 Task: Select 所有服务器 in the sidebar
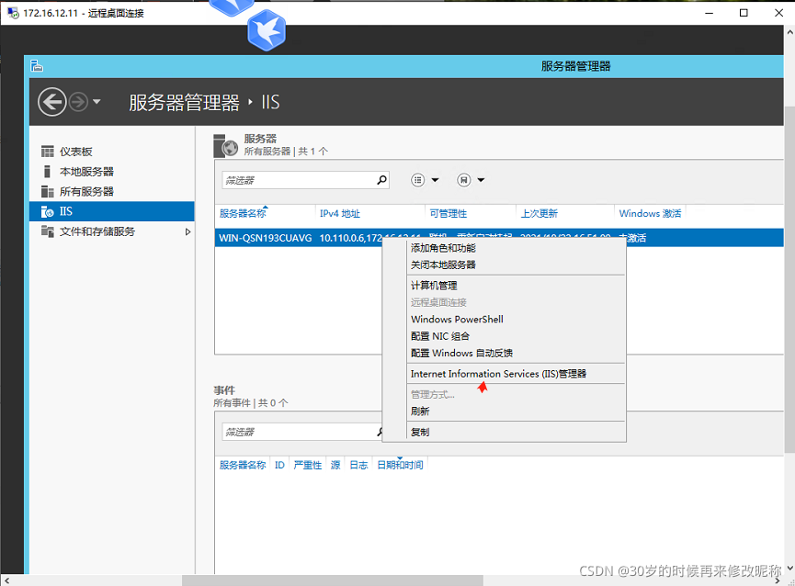(86, 191)
